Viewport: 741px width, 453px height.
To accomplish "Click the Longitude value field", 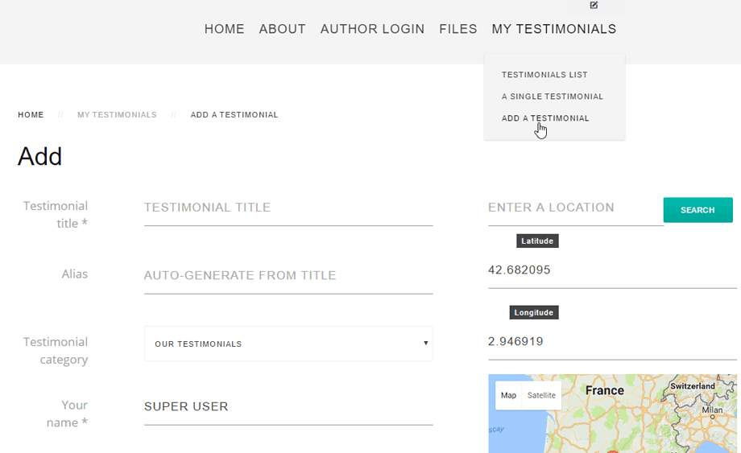I will 612,341.
